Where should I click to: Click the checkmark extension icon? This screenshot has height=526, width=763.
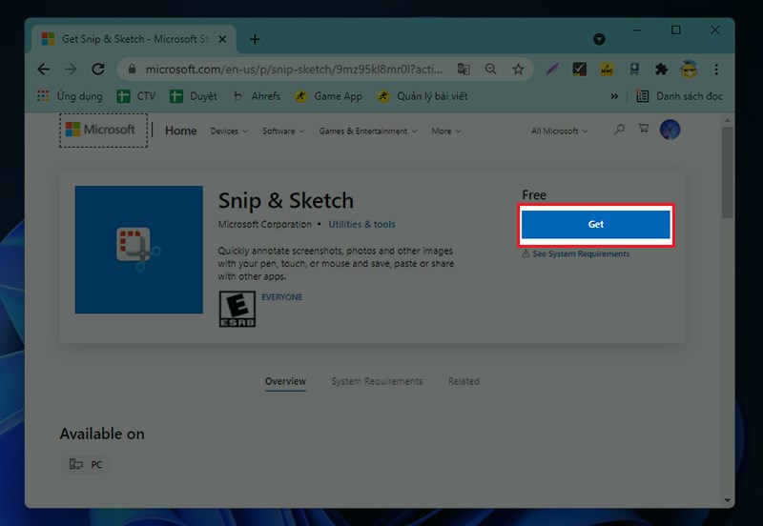(580, 70)
